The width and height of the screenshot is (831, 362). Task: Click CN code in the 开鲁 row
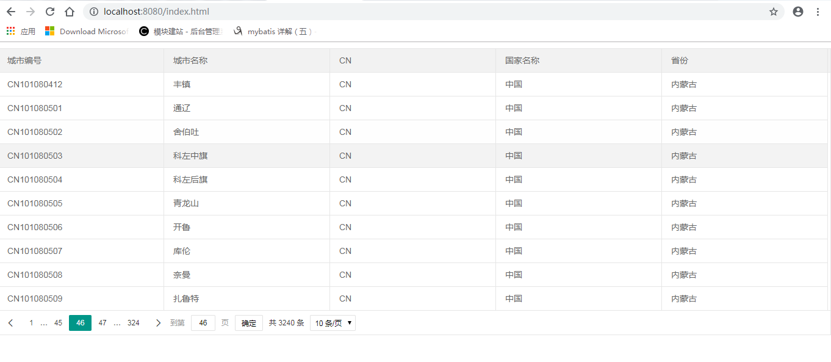[345, 227]
